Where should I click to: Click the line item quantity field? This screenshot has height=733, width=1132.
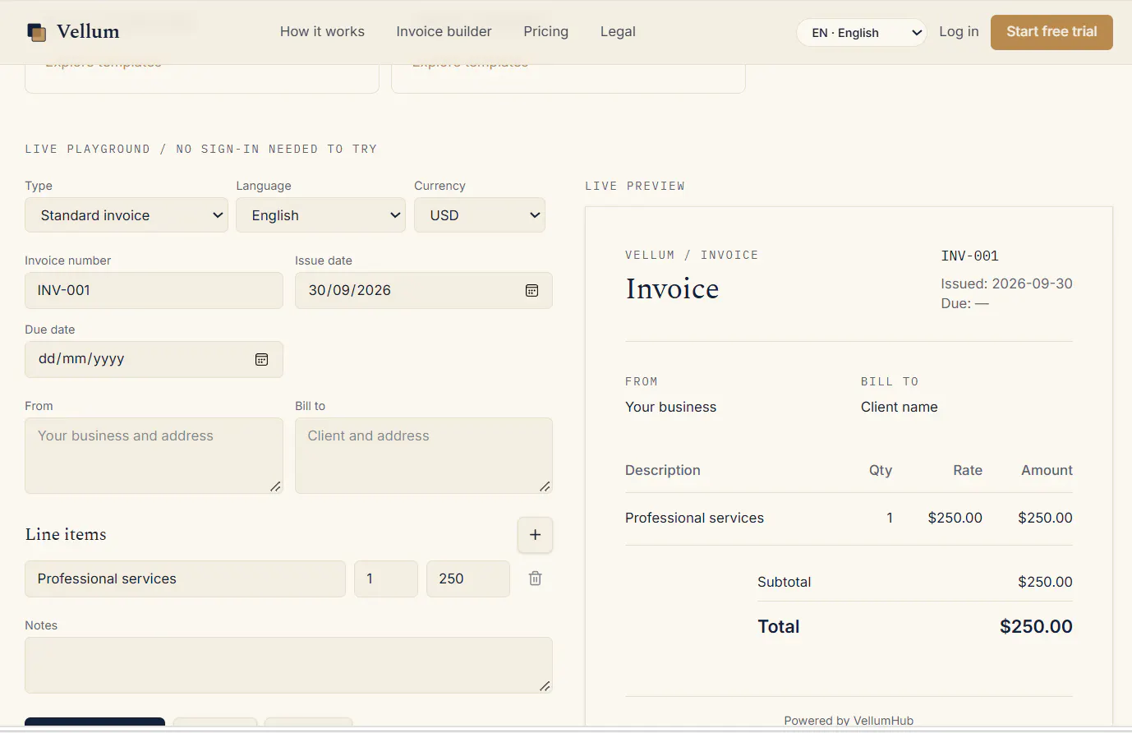(386, 579)
